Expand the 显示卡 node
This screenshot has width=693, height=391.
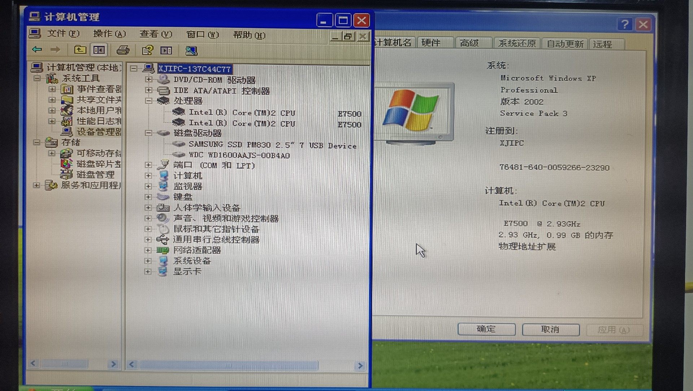click(x=148, y=271)
